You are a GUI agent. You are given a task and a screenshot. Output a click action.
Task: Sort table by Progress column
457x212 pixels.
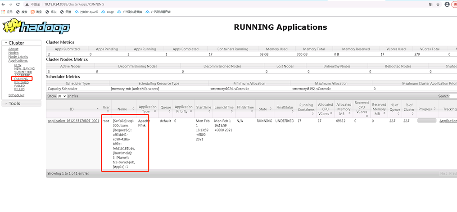tap(427, 109)
